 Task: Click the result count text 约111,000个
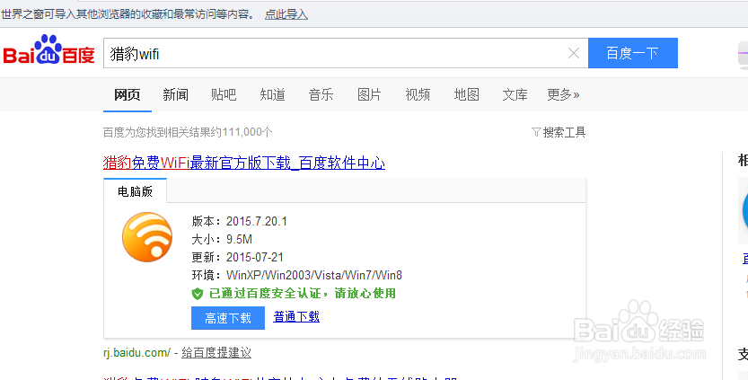[241, 132]
